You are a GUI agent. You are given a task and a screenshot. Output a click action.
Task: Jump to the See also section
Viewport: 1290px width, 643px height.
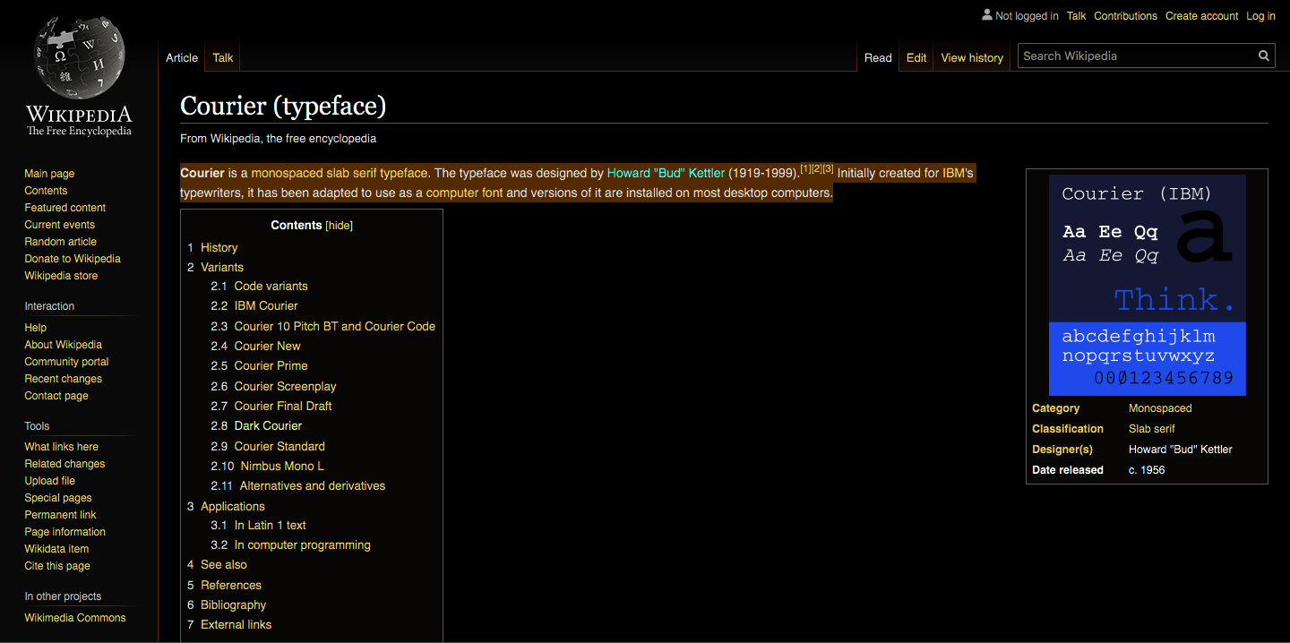click(x=224, y=565)
